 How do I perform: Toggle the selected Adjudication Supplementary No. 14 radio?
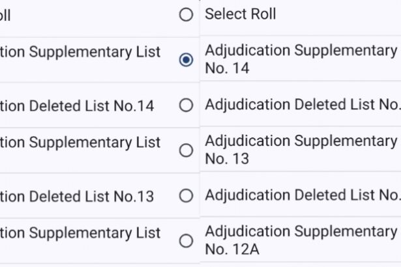tap(186, 59)
